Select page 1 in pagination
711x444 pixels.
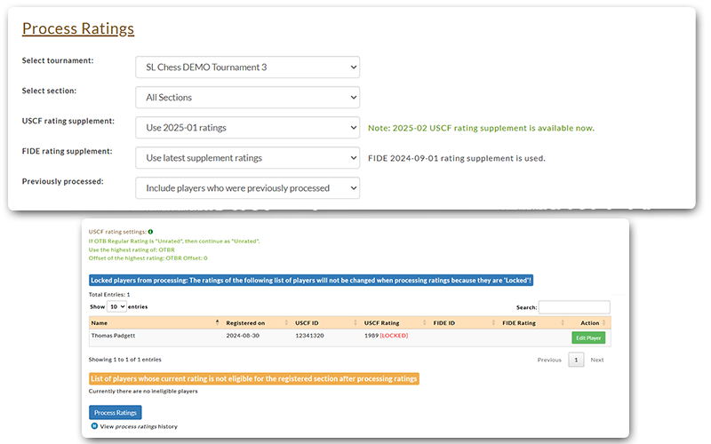click(576, 360)
